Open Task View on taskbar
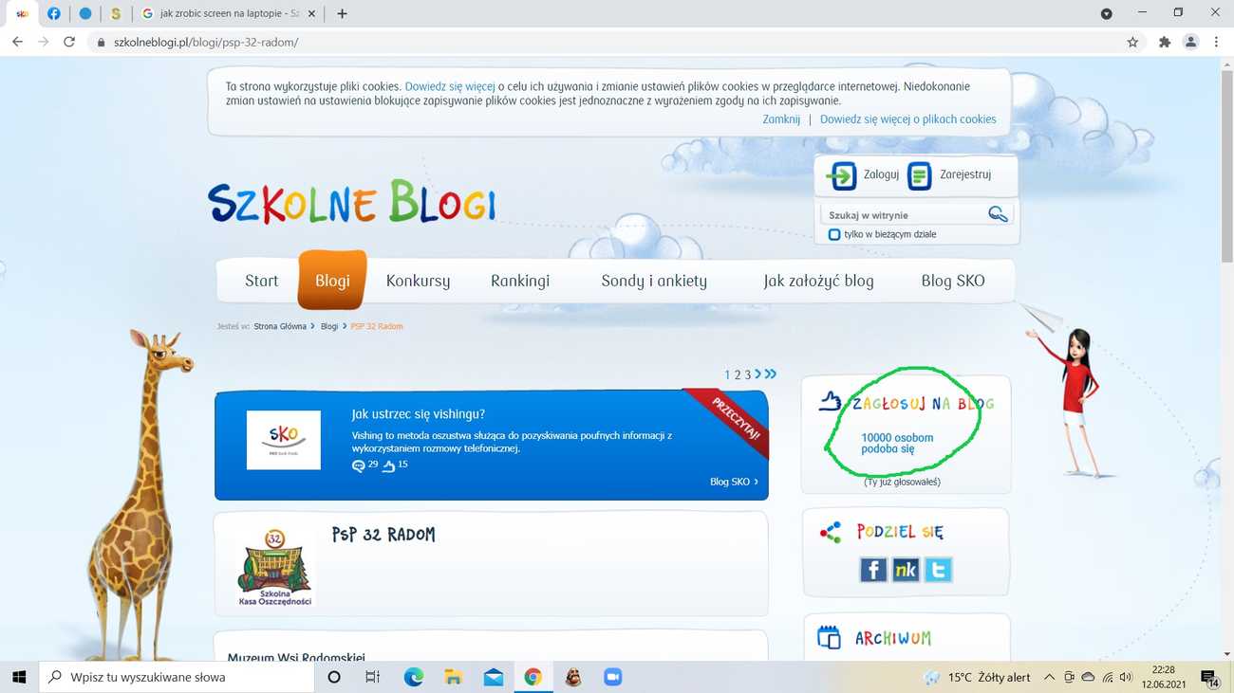Viewport: 1234px width, 693px height. click(x=373, y=677)
